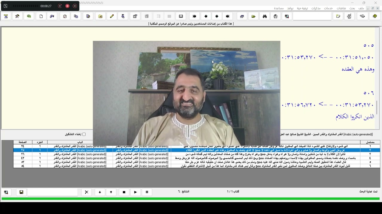Open the binoculars search tool

click(264, 16)
